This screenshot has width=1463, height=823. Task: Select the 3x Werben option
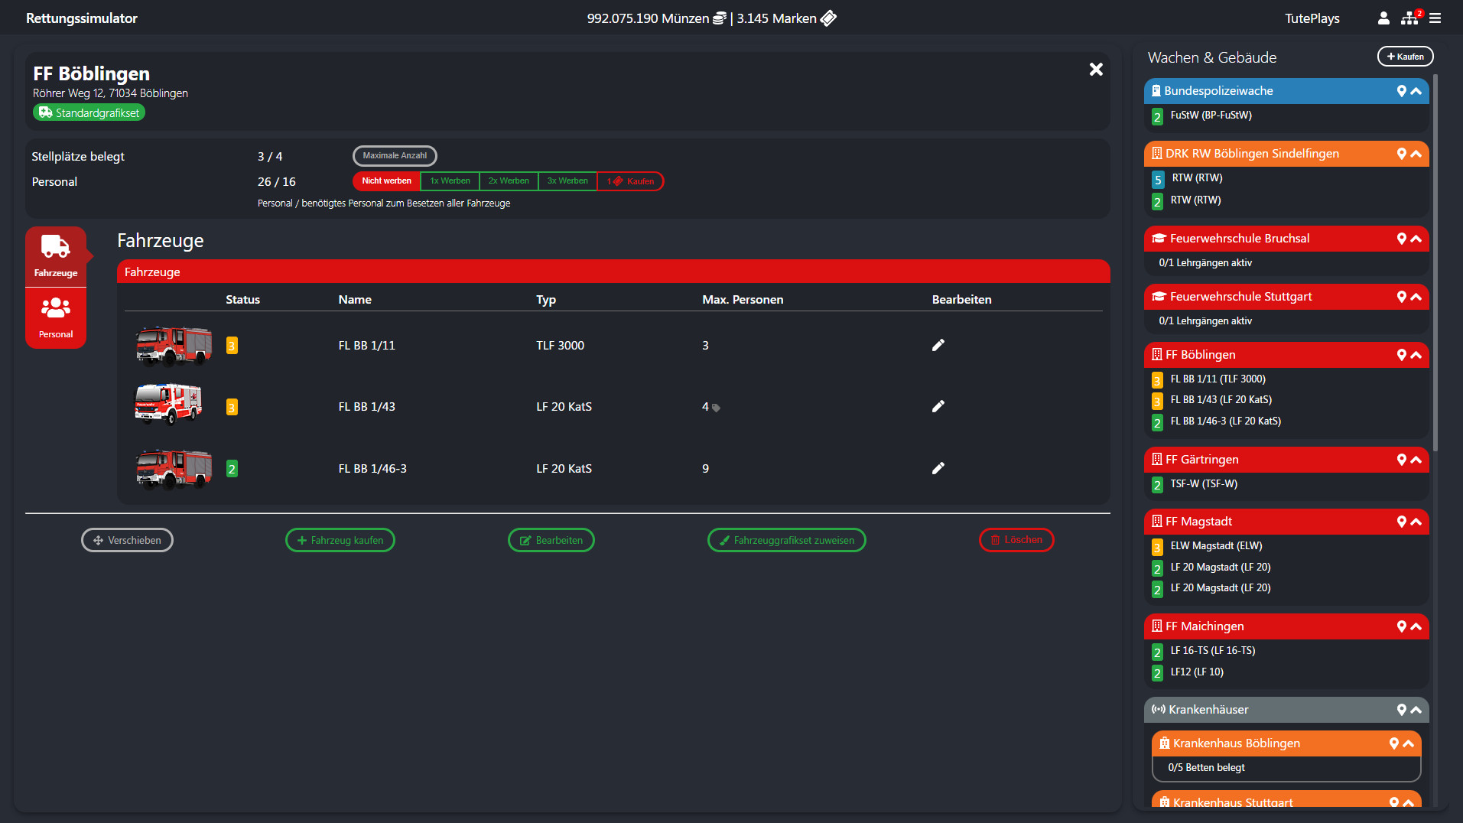567,181
